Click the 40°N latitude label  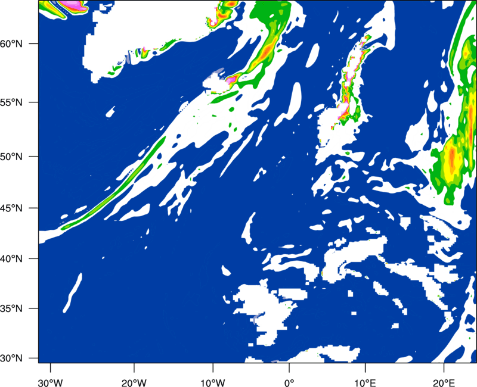pyautogui.click(x=11, y=259)
